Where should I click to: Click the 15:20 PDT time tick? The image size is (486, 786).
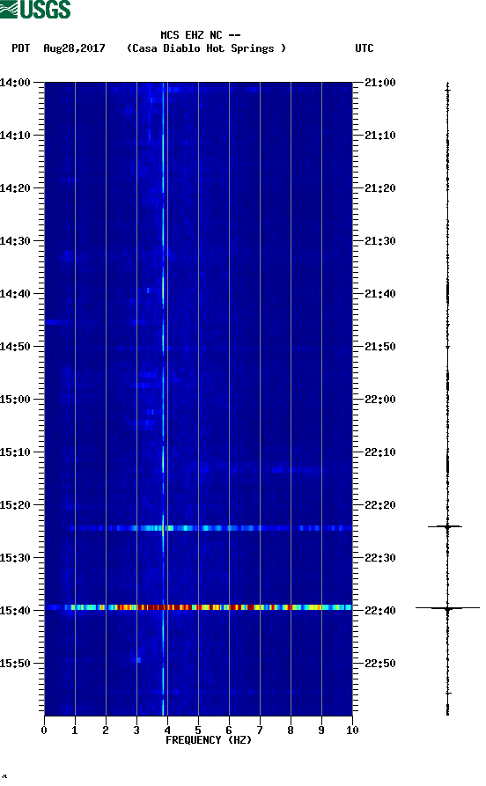point(15,505)
